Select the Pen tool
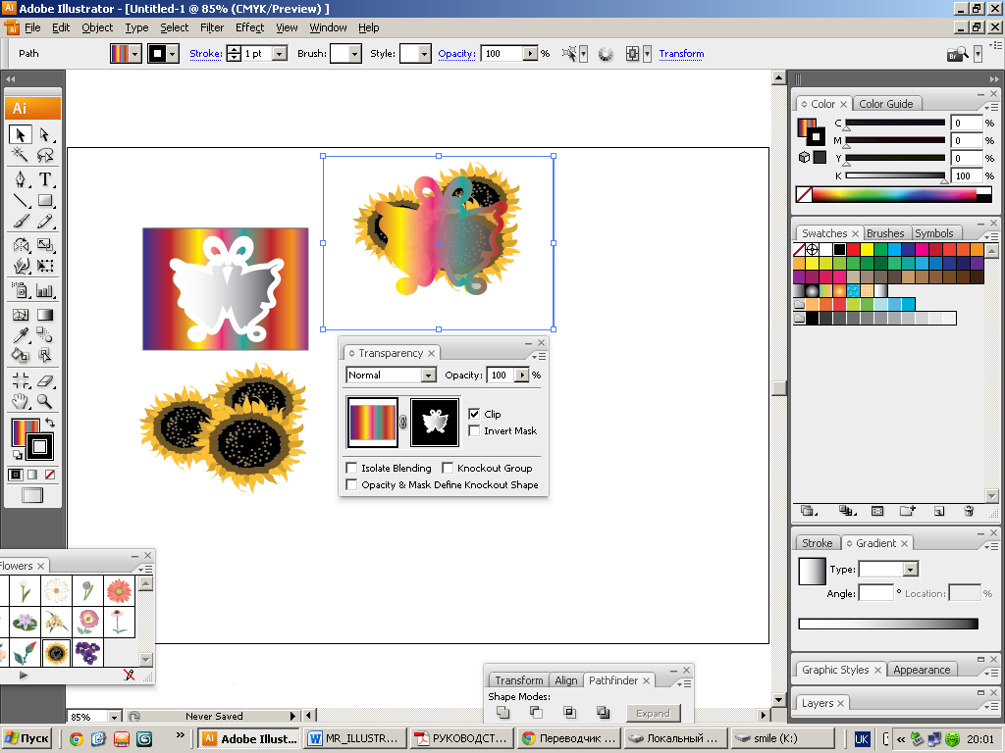 pyautogui.click(x=20, y=179)
